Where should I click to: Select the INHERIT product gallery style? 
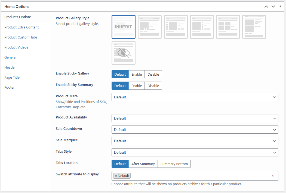pos(123,27)
